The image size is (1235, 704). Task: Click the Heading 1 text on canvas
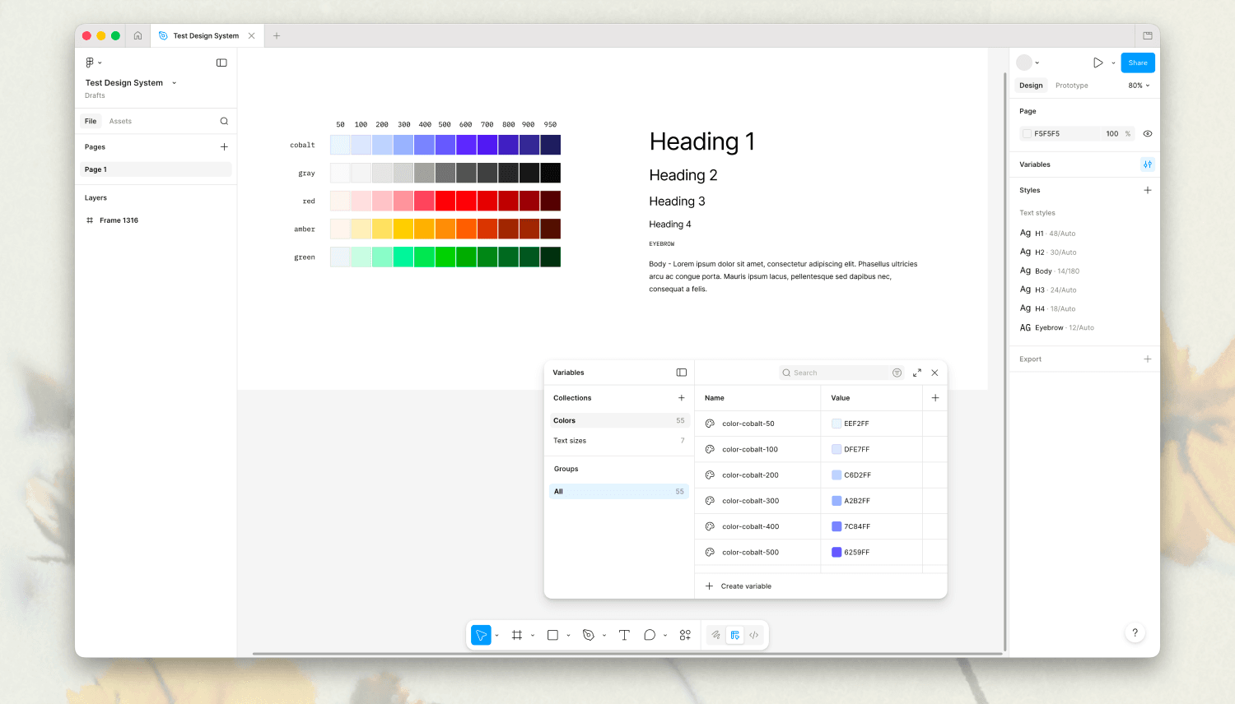click(x=701, y=141)
